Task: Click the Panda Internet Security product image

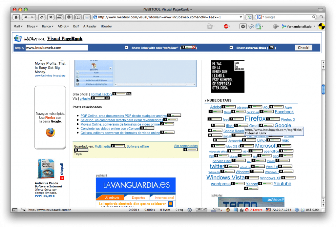Action: 46,169
